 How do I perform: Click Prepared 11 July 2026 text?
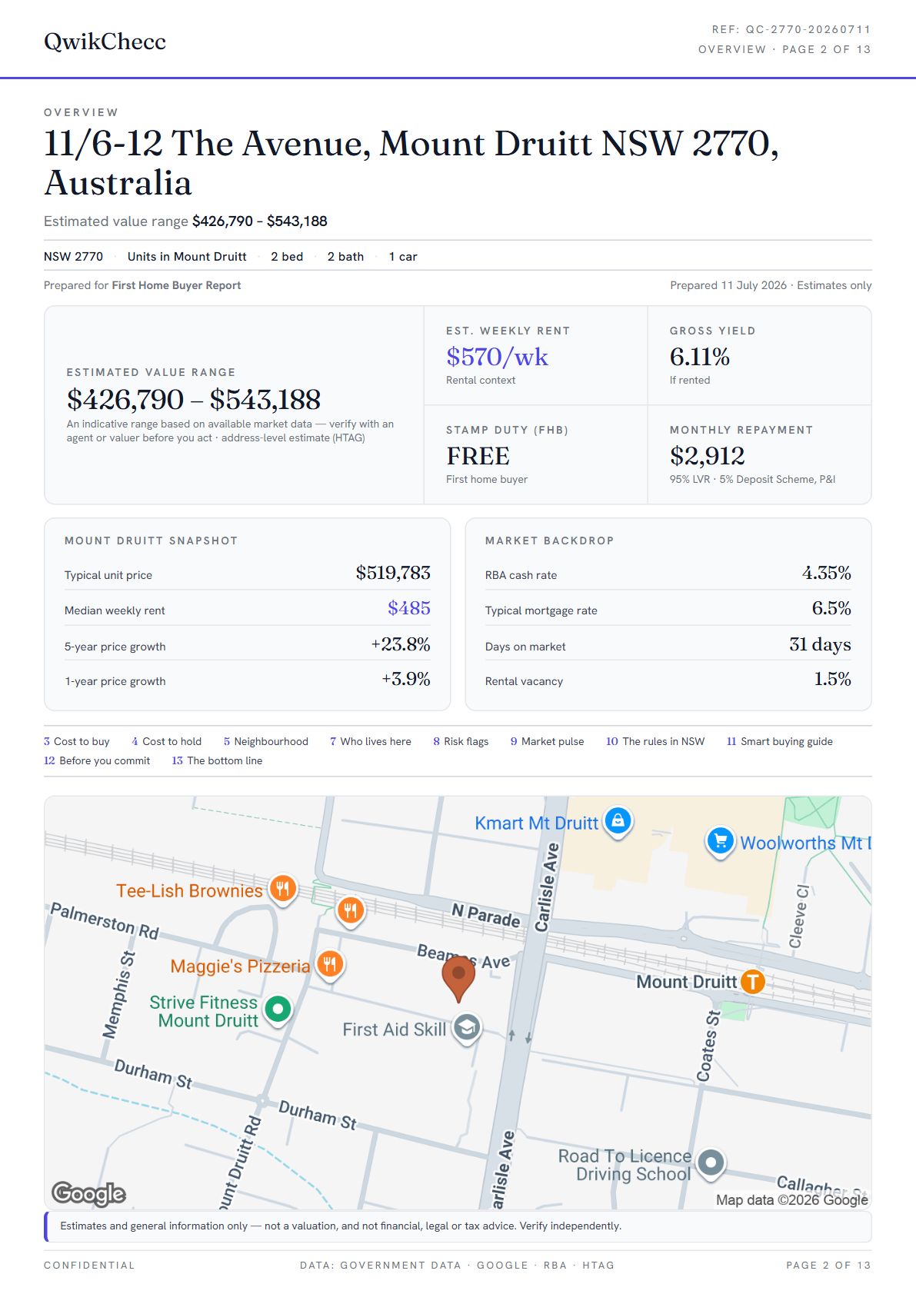(x=728, y=285)
